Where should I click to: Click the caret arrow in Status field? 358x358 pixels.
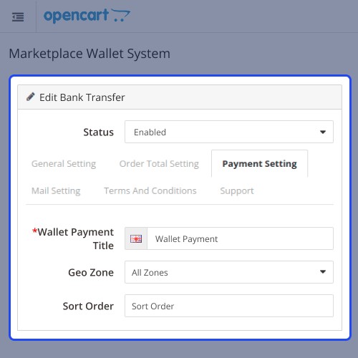323,132
